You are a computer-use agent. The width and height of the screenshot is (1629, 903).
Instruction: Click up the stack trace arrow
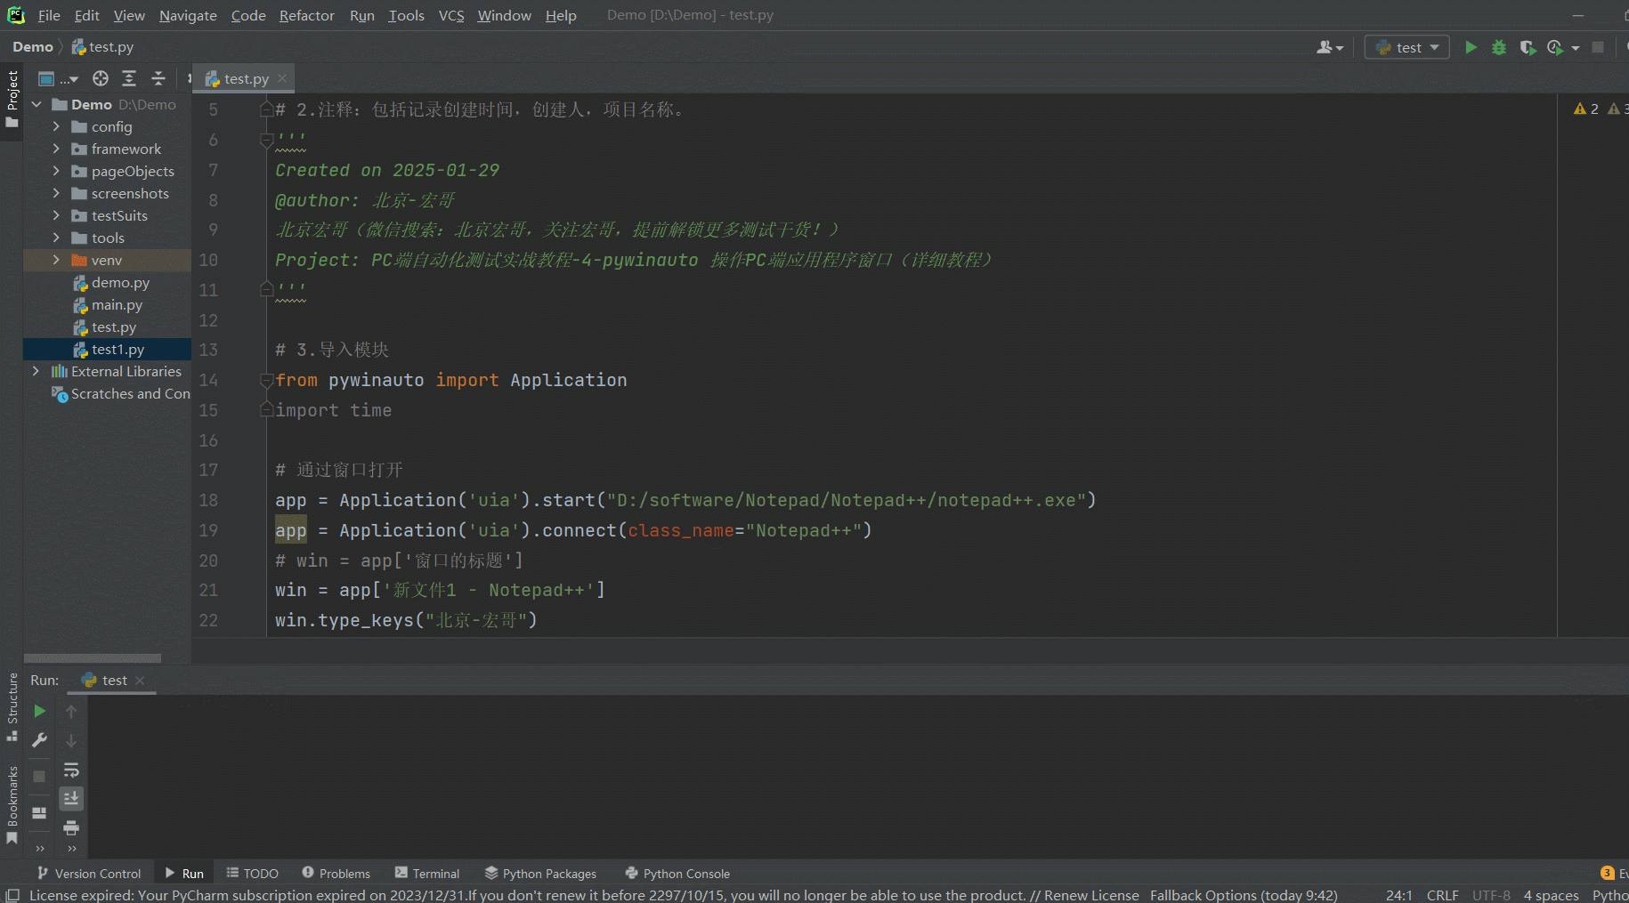[71, 711]
